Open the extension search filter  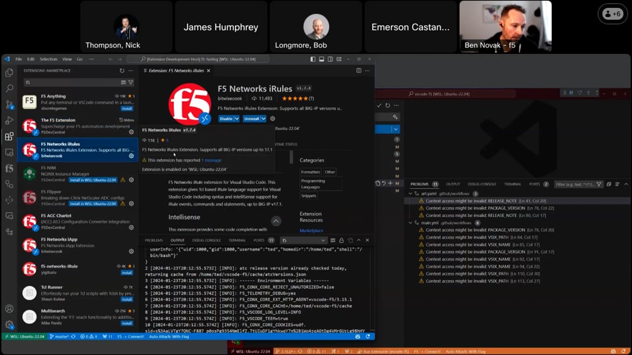pos(130,83)
